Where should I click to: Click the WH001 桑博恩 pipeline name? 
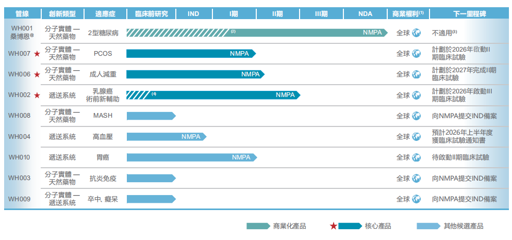tap(22, 33)
